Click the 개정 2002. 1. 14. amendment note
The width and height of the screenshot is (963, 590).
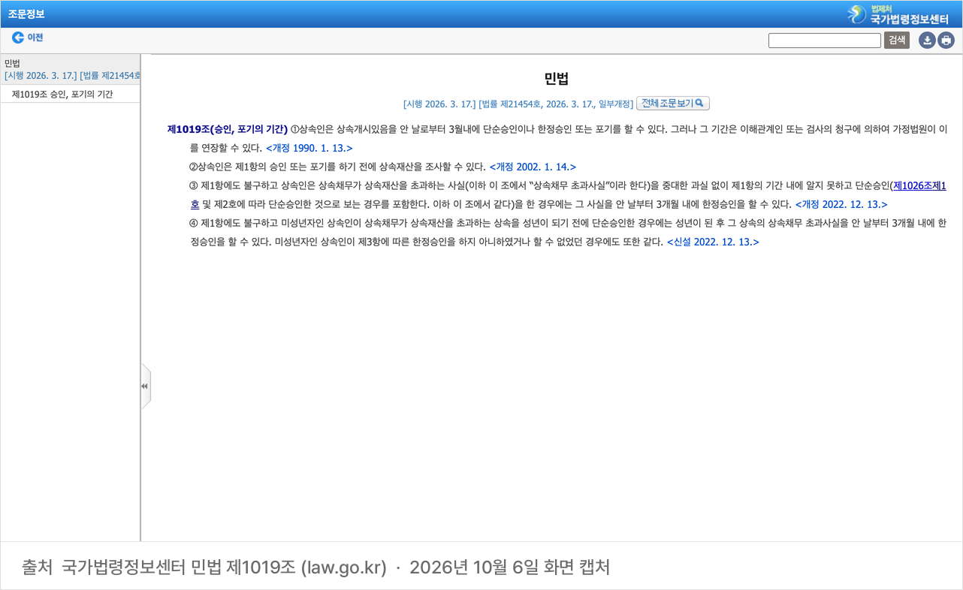click(533, 167)
